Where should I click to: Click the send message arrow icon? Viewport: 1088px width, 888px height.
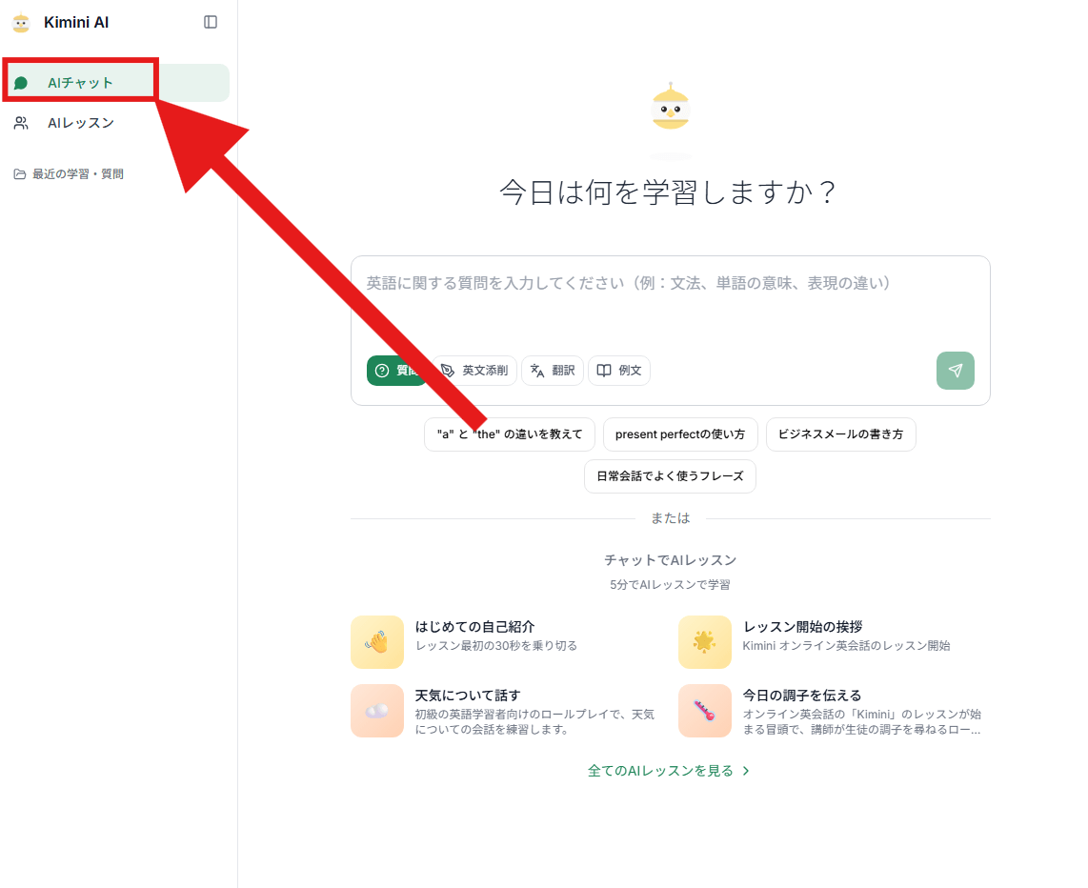coord(955,371)
